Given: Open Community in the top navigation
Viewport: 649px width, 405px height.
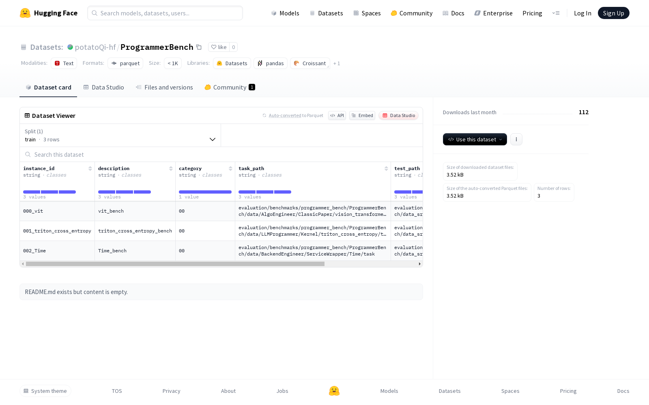Looking at the screenshot, I should click(411, 13).
